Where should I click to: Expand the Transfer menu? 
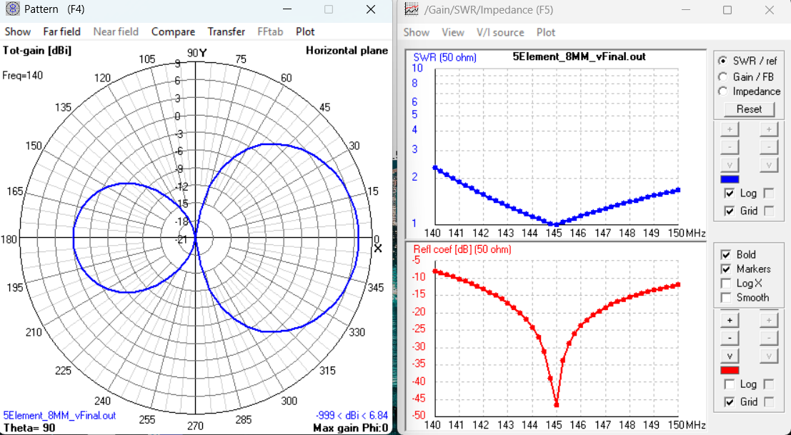226,31
